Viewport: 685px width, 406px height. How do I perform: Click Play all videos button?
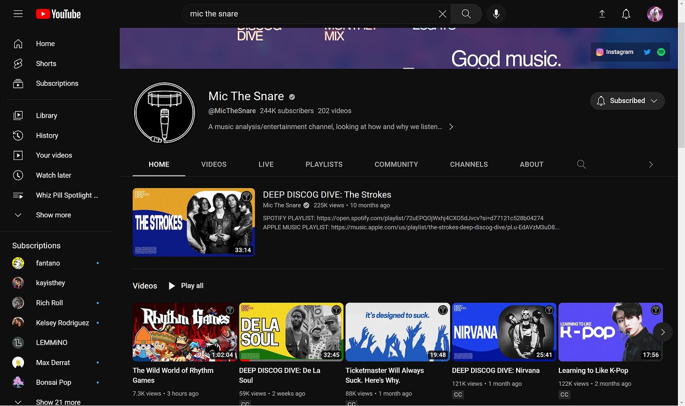[x=186, y=286]
